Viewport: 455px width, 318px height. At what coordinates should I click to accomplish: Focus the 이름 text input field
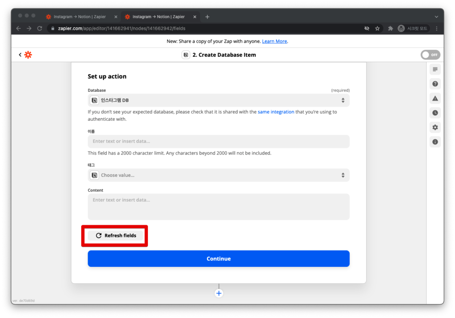click(x=219, y=141)
